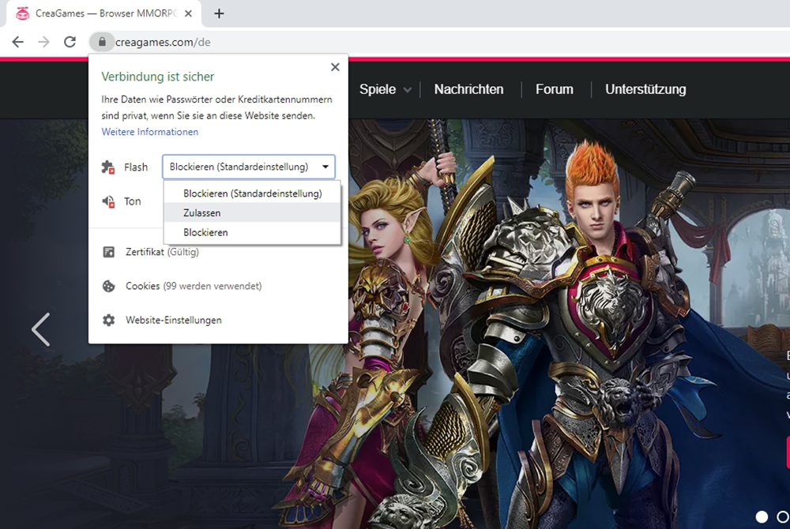Open the Forum navigation link
Image resolution: width=790 pixels, height=529 pixels.
click(x=554, y=89)
